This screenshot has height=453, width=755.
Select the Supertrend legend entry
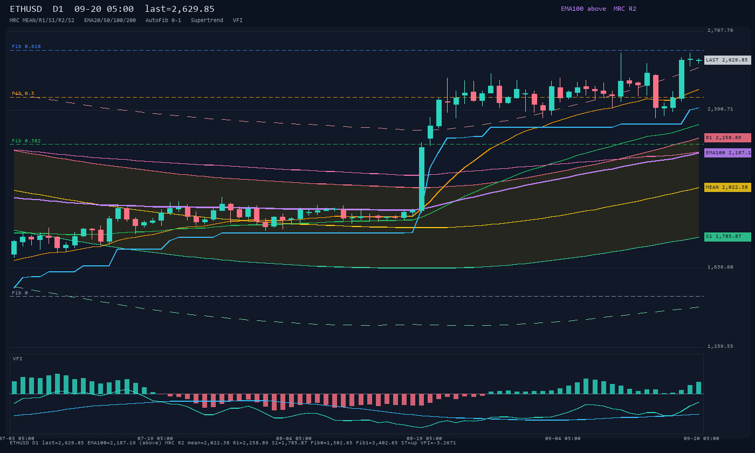point(207,20)
